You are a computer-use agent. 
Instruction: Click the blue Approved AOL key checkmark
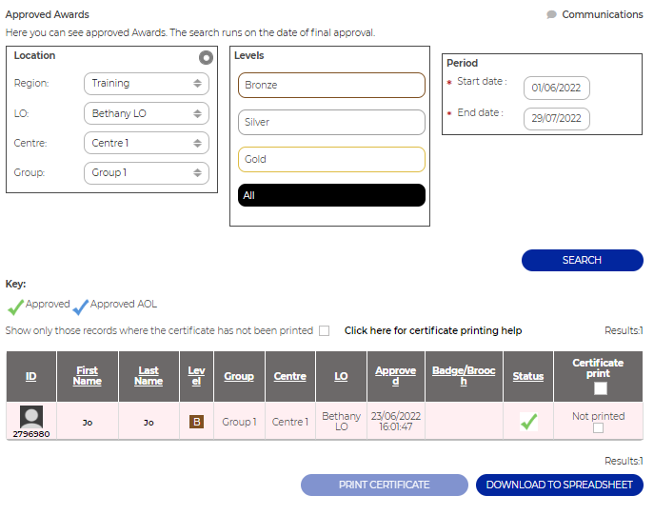(81, 307)
